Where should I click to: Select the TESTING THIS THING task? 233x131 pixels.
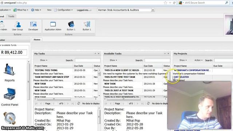tap(46, 70)
